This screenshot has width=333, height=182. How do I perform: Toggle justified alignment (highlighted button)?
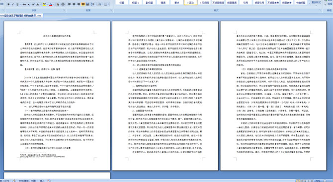point(83,4)
